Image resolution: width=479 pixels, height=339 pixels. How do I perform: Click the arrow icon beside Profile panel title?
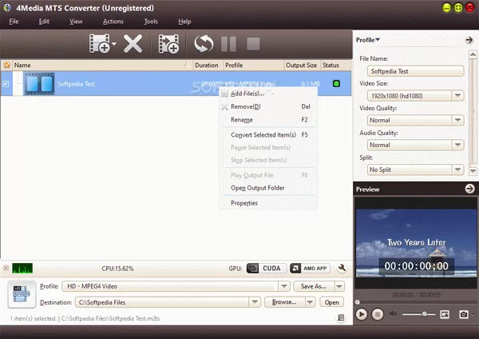click(x=469, y=40)
